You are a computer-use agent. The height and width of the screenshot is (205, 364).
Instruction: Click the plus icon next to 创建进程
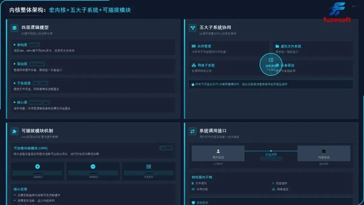(273, 183)
